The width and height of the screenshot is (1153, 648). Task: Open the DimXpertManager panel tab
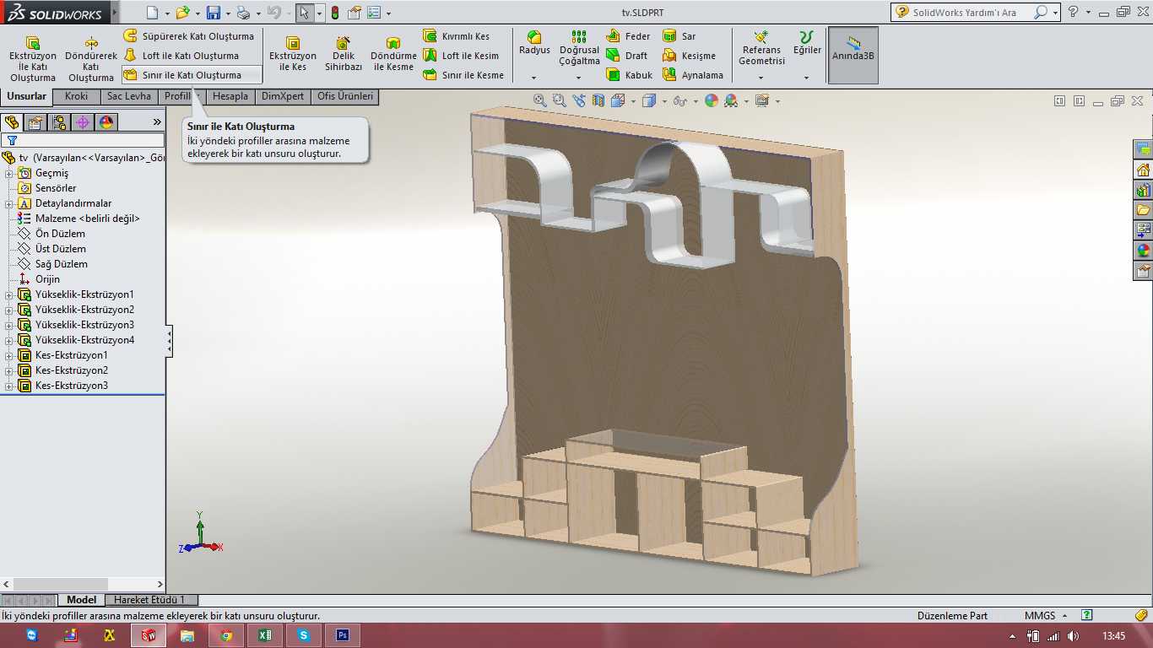pyautogui.click(x=83, y=122)
